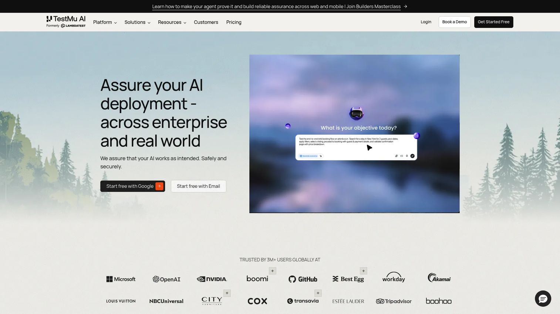
Task: Click the "Assure your AI deployment" headline
Action: [x=163, y=113]
